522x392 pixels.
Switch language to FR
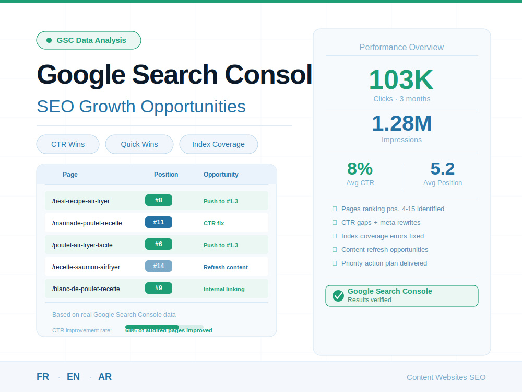43,377
